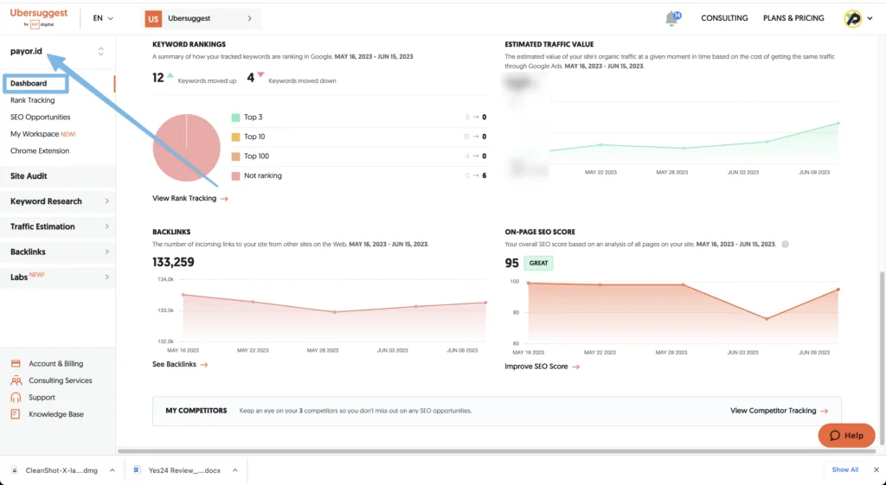Click the Ubersuggest logo
Screen dimensions: 886x485
[38, 17]
